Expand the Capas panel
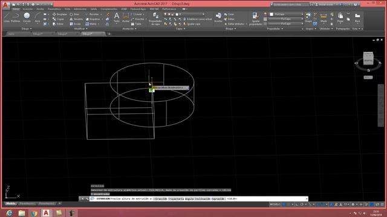Screen dimensions: 387x217 coord(180,29)
